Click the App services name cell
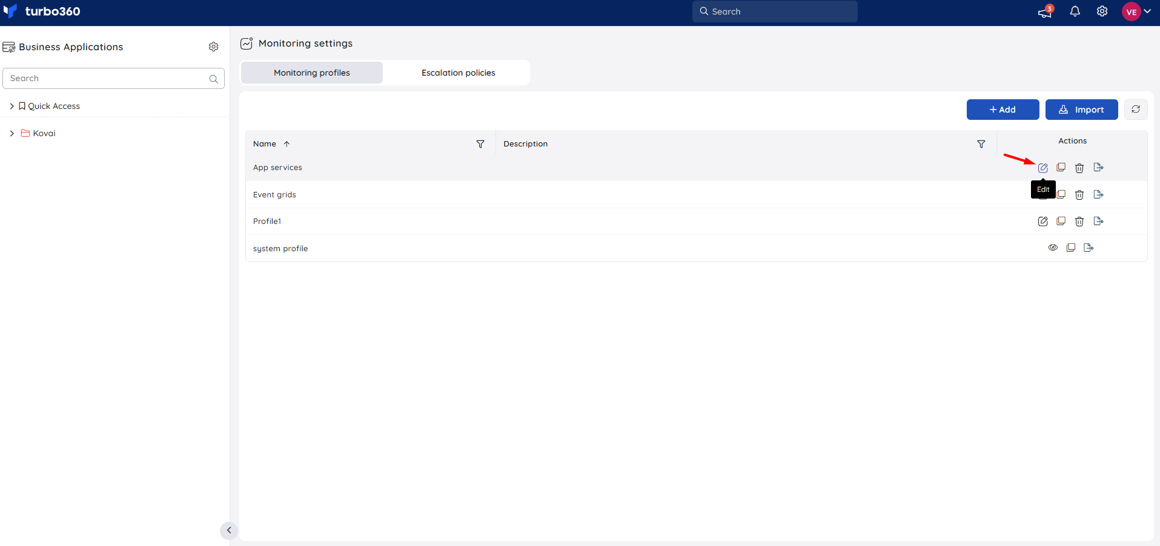Screen dimensions: 1160x546 pyautogui.click(x=277, y=168)
